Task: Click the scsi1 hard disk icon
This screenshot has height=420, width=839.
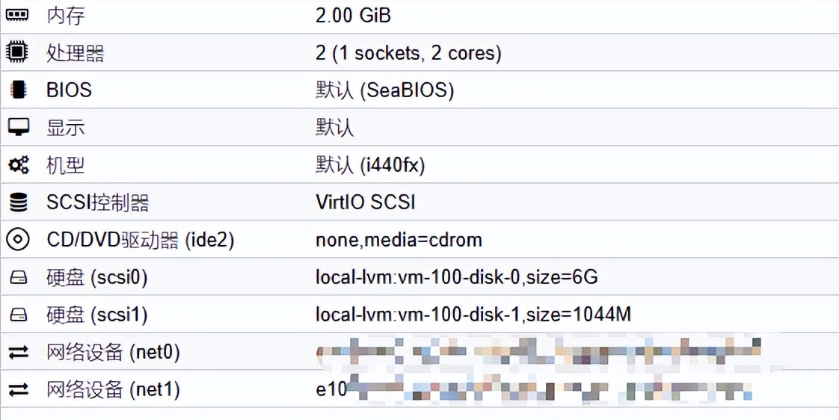Action: click(x=18, y=315)
